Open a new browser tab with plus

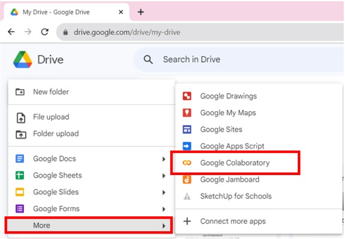[141, 12]
